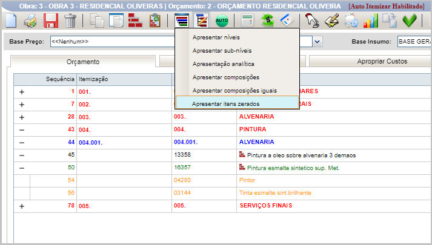Select Pintura a oleo sobre alvenaria 3 demaos
Image resolution: width=432 pixels, height=245 pixels.
301,155
